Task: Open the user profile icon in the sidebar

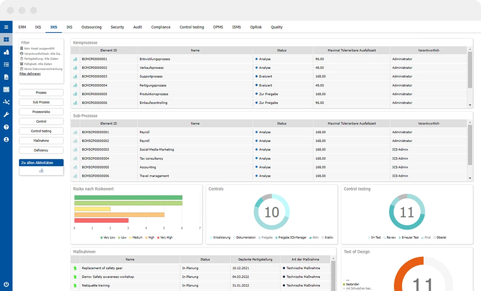Action: 6,140
